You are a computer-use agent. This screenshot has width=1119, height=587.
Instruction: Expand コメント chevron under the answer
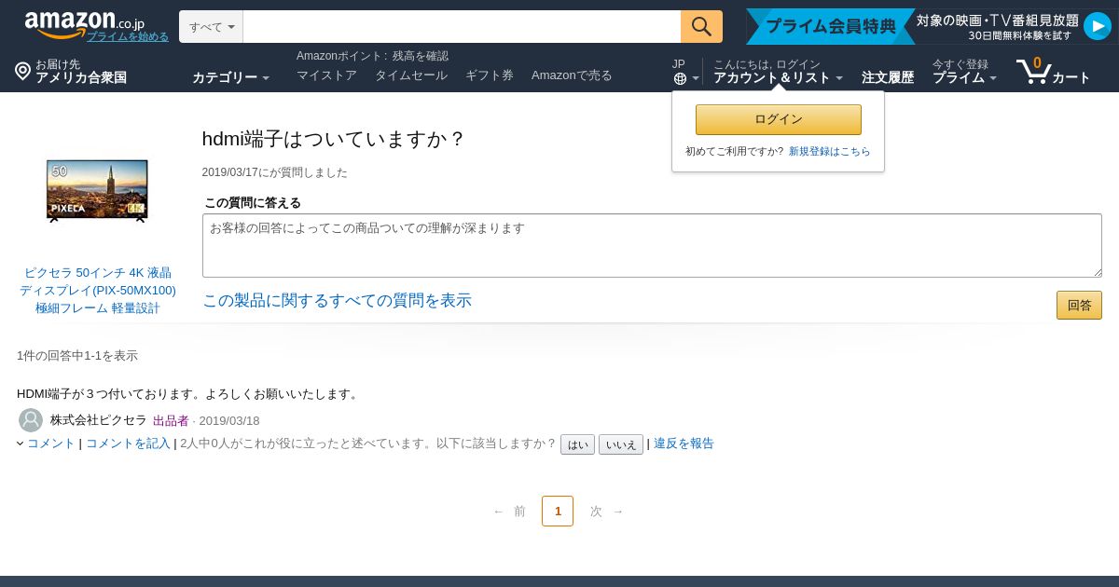click(x=21, y=444)
